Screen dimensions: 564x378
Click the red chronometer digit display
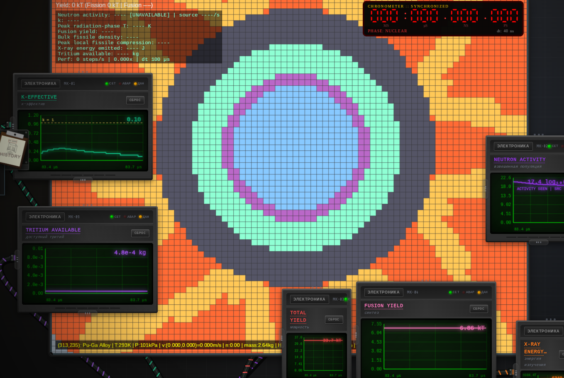pyautogui.click(x=444, y=16)
